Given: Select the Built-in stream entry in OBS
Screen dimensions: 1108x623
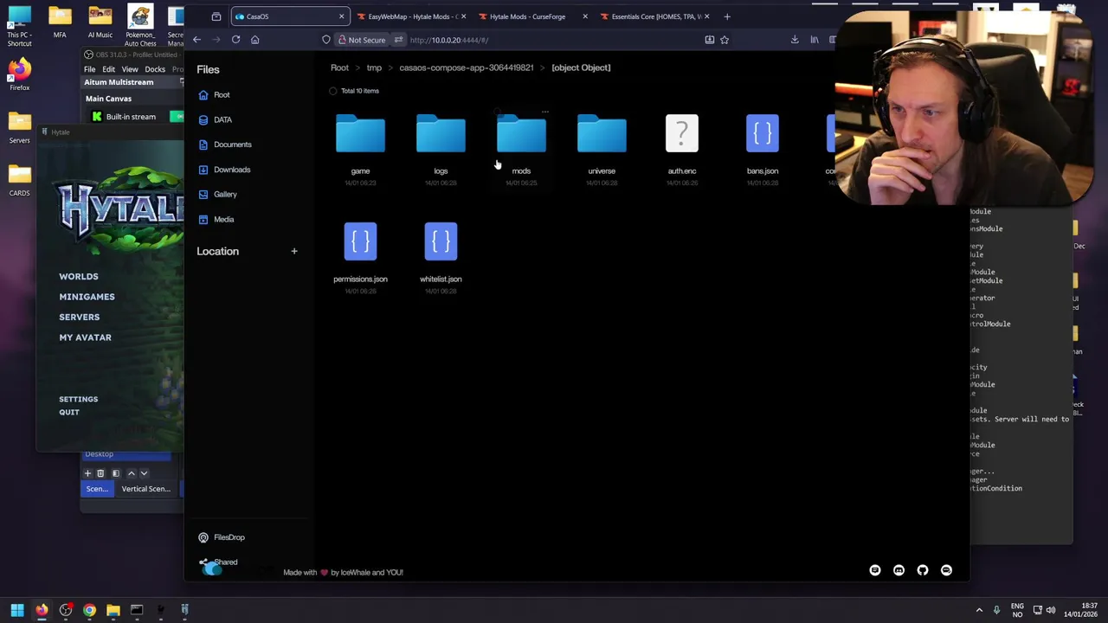Looking at the screenshot, I should pos(132,117).
